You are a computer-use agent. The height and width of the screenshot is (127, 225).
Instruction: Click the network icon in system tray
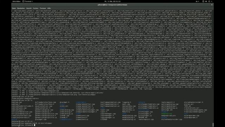click(x=203, y=1)
